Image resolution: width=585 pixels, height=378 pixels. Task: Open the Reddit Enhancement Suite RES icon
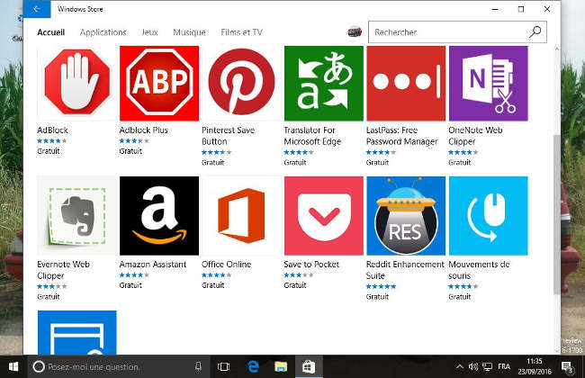406,216
